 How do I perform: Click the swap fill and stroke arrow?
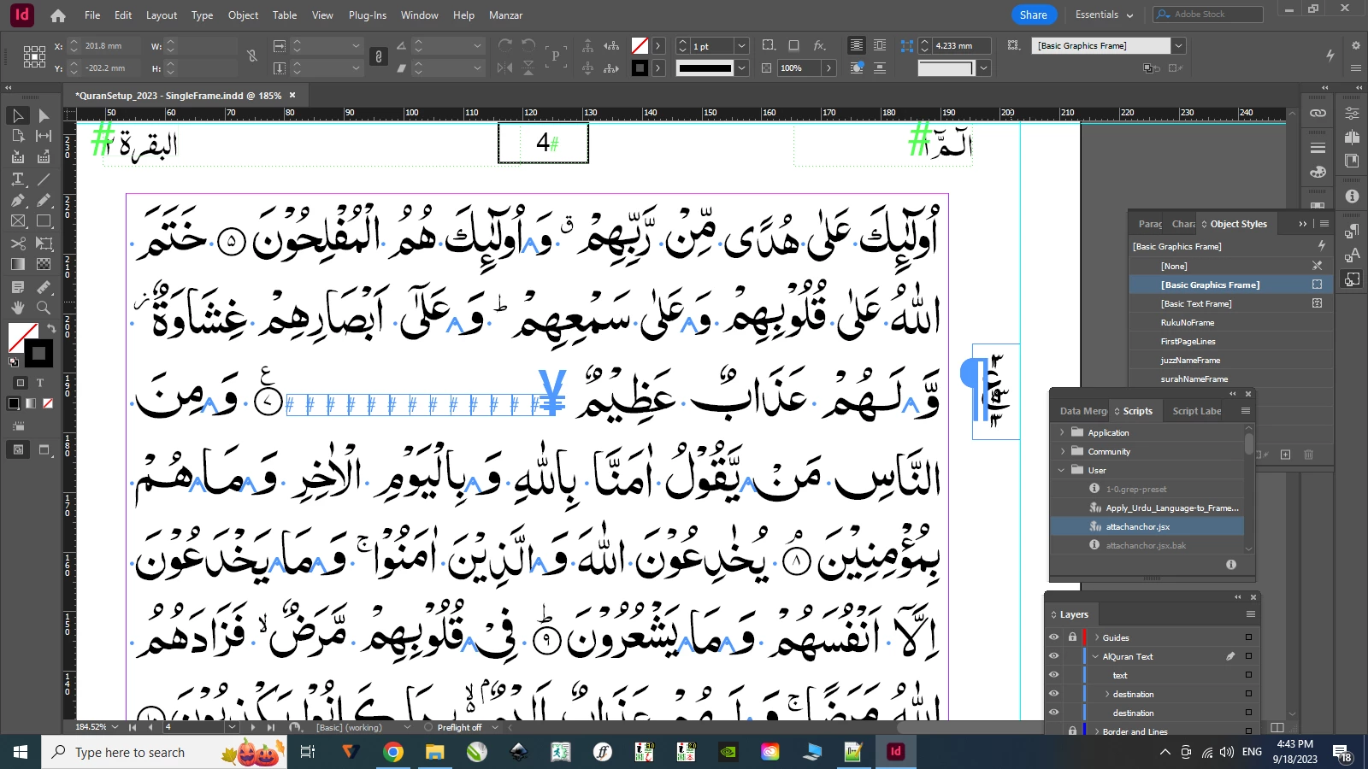50,328
